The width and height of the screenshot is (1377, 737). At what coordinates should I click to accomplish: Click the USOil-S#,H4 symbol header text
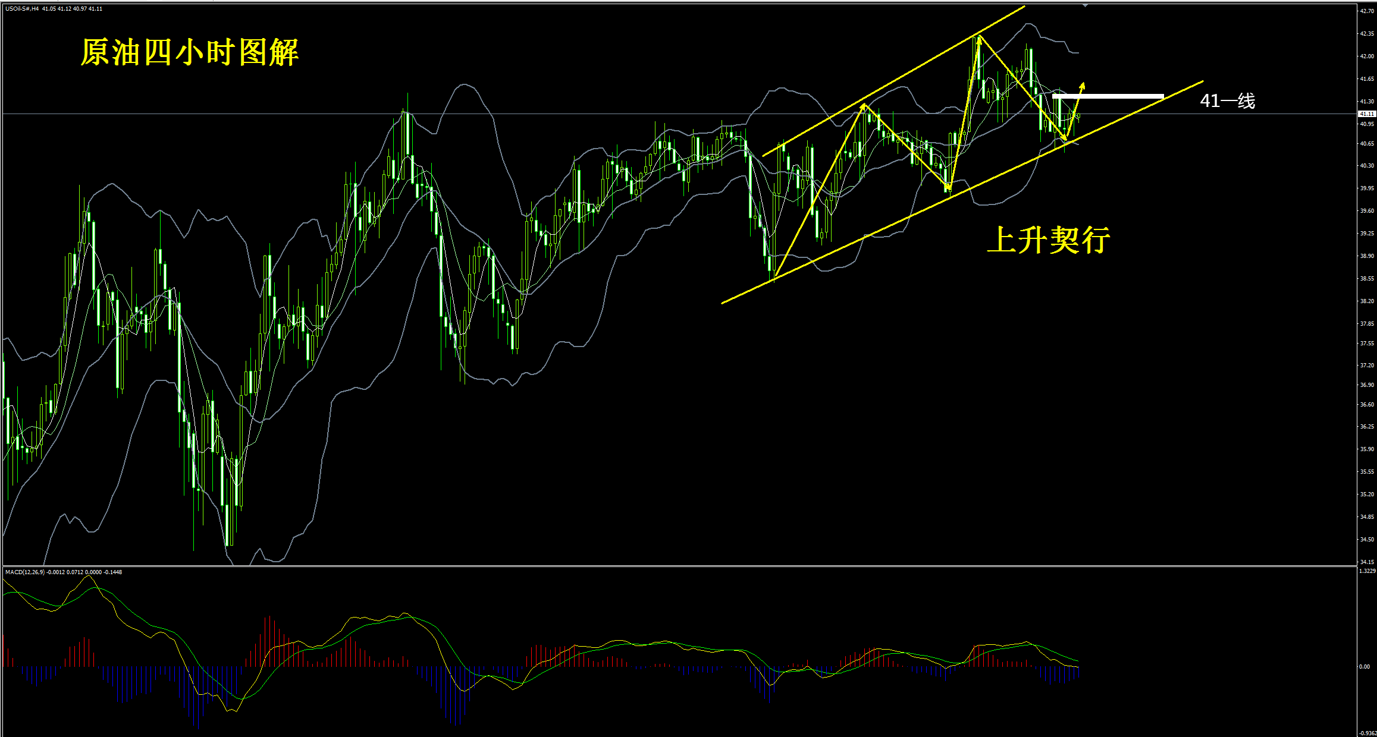pos(22,9)
